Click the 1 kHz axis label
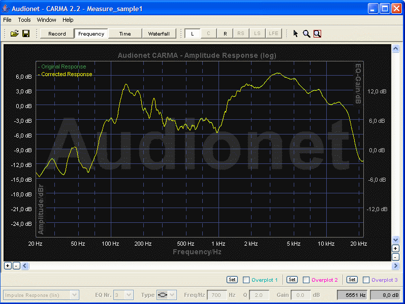Screen dimensions: 405x304 [x=219, y=244]
